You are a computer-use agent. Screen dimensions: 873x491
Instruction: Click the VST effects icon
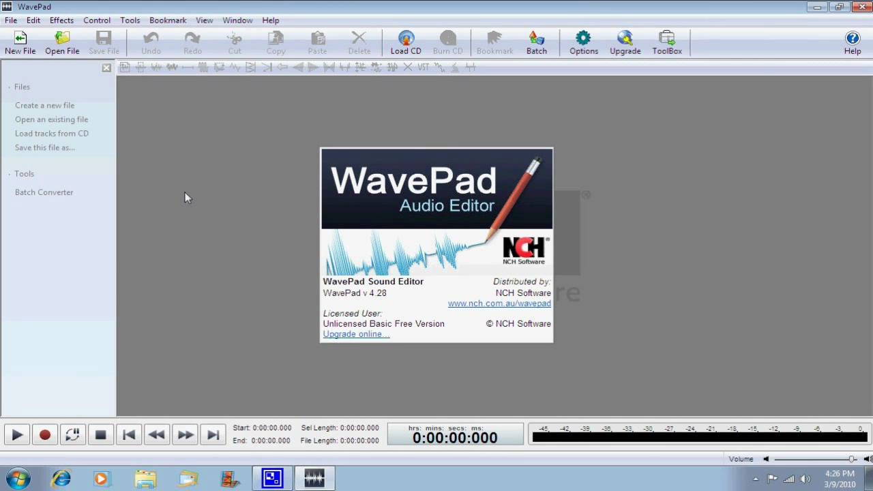coord(424,67)
